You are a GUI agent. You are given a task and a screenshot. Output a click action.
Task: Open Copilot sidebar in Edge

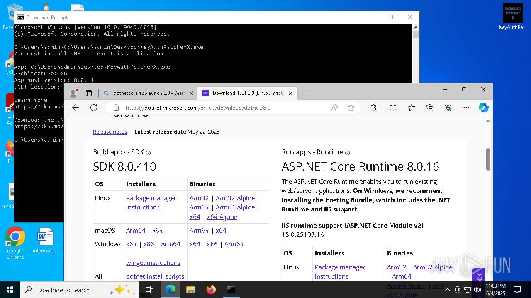[483, 108]
